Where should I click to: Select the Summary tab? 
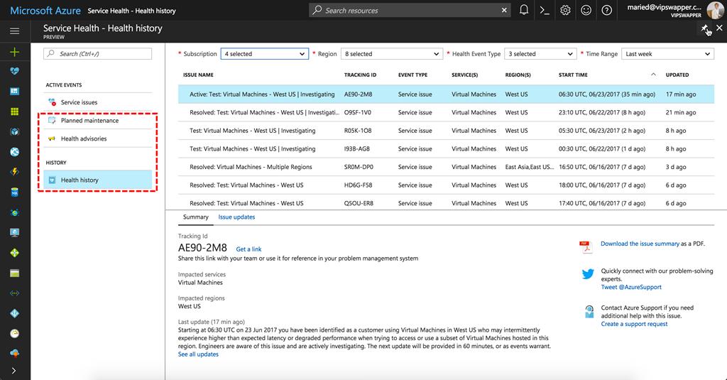[x=196, y=217]
